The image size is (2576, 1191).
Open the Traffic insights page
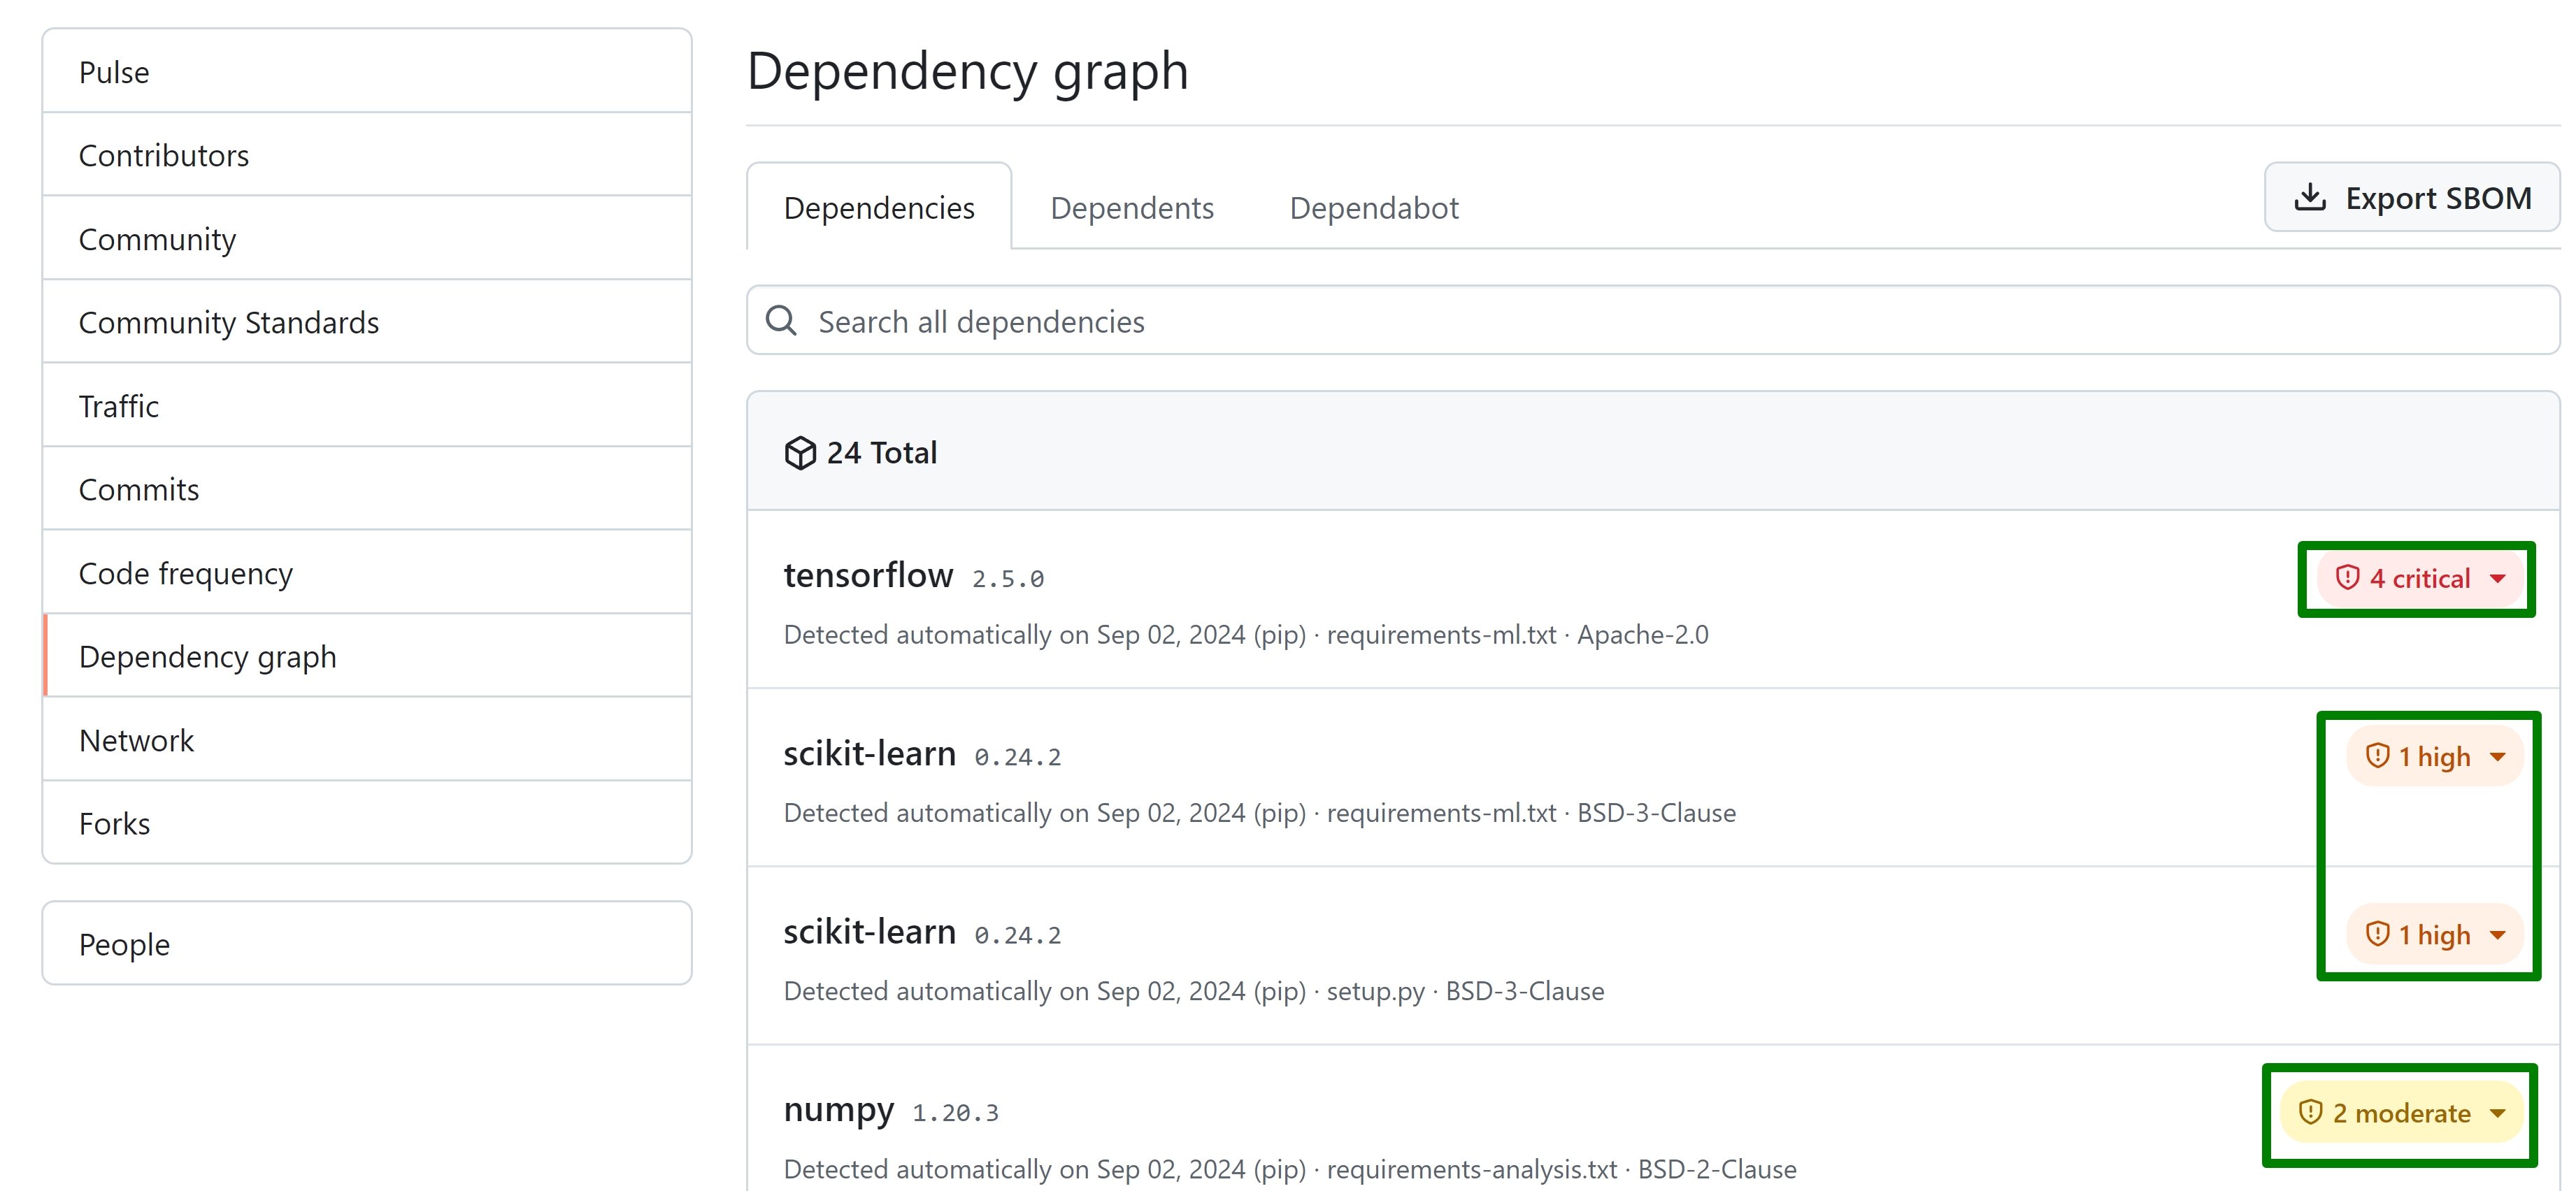(367, 405)
